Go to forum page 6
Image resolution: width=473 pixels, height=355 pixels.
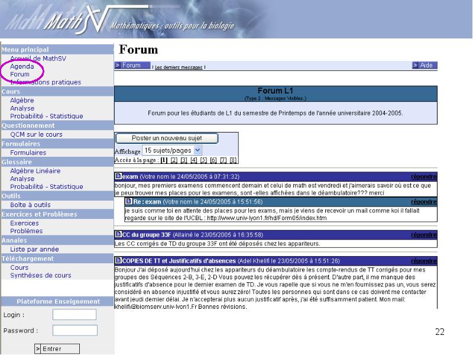[213, 160]
